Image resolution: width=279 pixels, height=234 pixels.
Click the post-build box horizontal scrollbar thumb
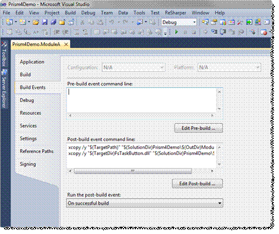pyautogui.click(x=133, y=171)
